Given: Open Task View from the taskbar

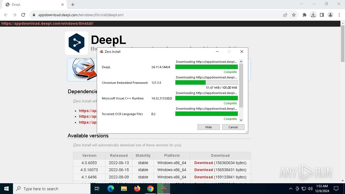Looking at the screenshot, I should click(x=97, y=189).
